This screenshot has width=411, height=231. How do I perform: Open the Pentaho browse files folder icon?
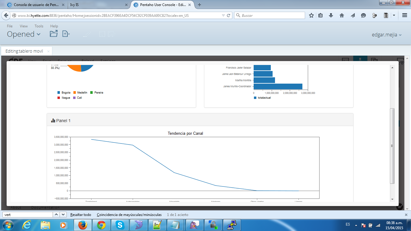[x=54, y=34]
